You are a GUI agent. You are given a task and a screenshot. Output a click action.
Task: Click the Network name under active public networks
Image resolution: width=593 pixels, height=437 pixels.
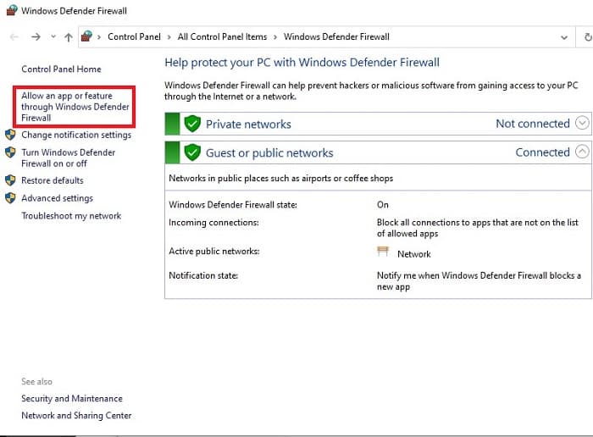413,254
